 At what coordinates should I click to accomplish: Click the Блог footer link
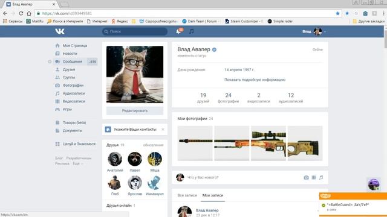coord(59,158)
